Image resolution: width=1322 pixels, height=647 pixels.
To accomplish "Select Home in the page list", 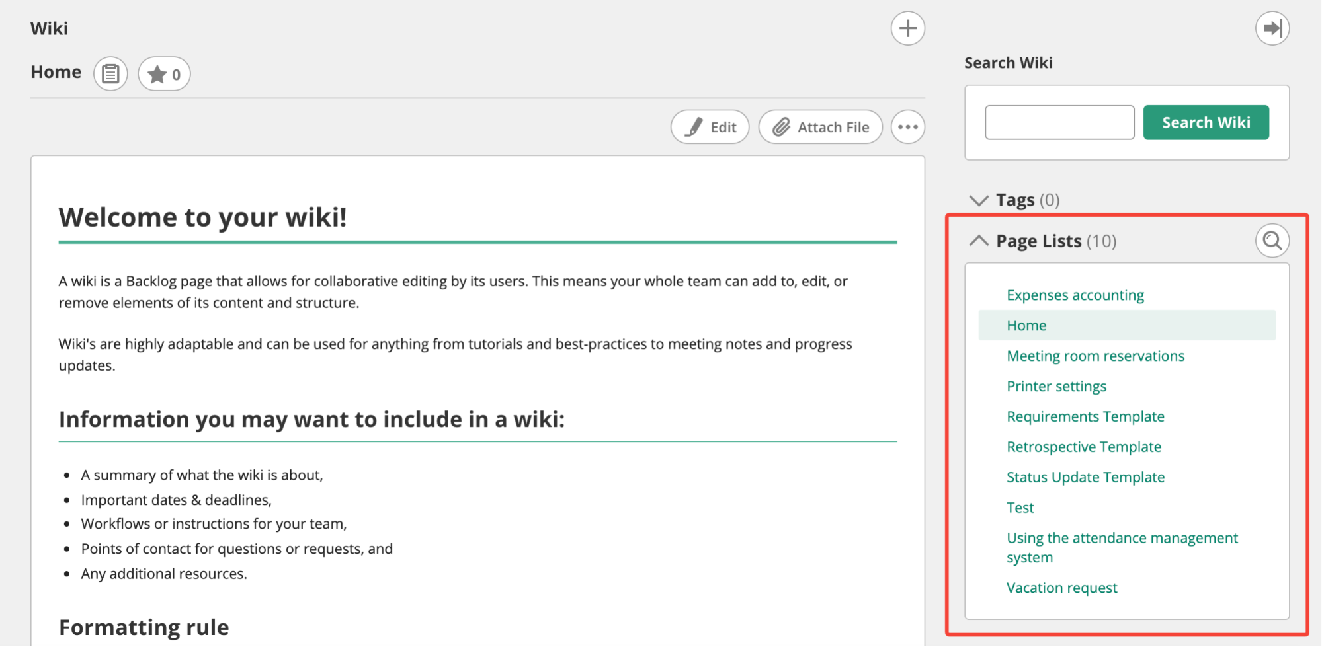I will pos(1026,326).
